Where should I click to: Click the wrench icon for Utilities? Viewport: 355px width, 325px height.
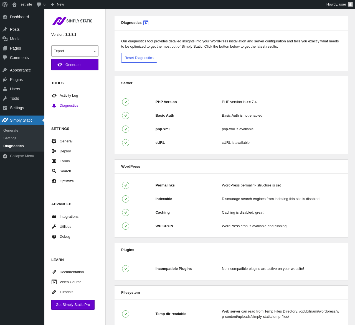(x=54, y=227)
